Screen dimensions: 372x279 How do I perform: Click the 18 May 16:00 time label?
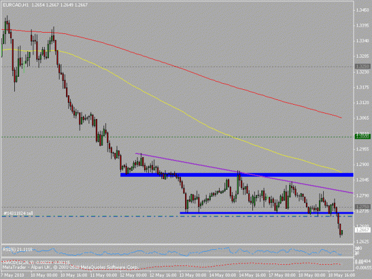click(342, 275)
